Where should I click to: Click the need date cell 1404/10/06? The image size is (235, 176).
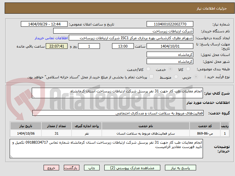pyautogui.click(x=26, y=133)
